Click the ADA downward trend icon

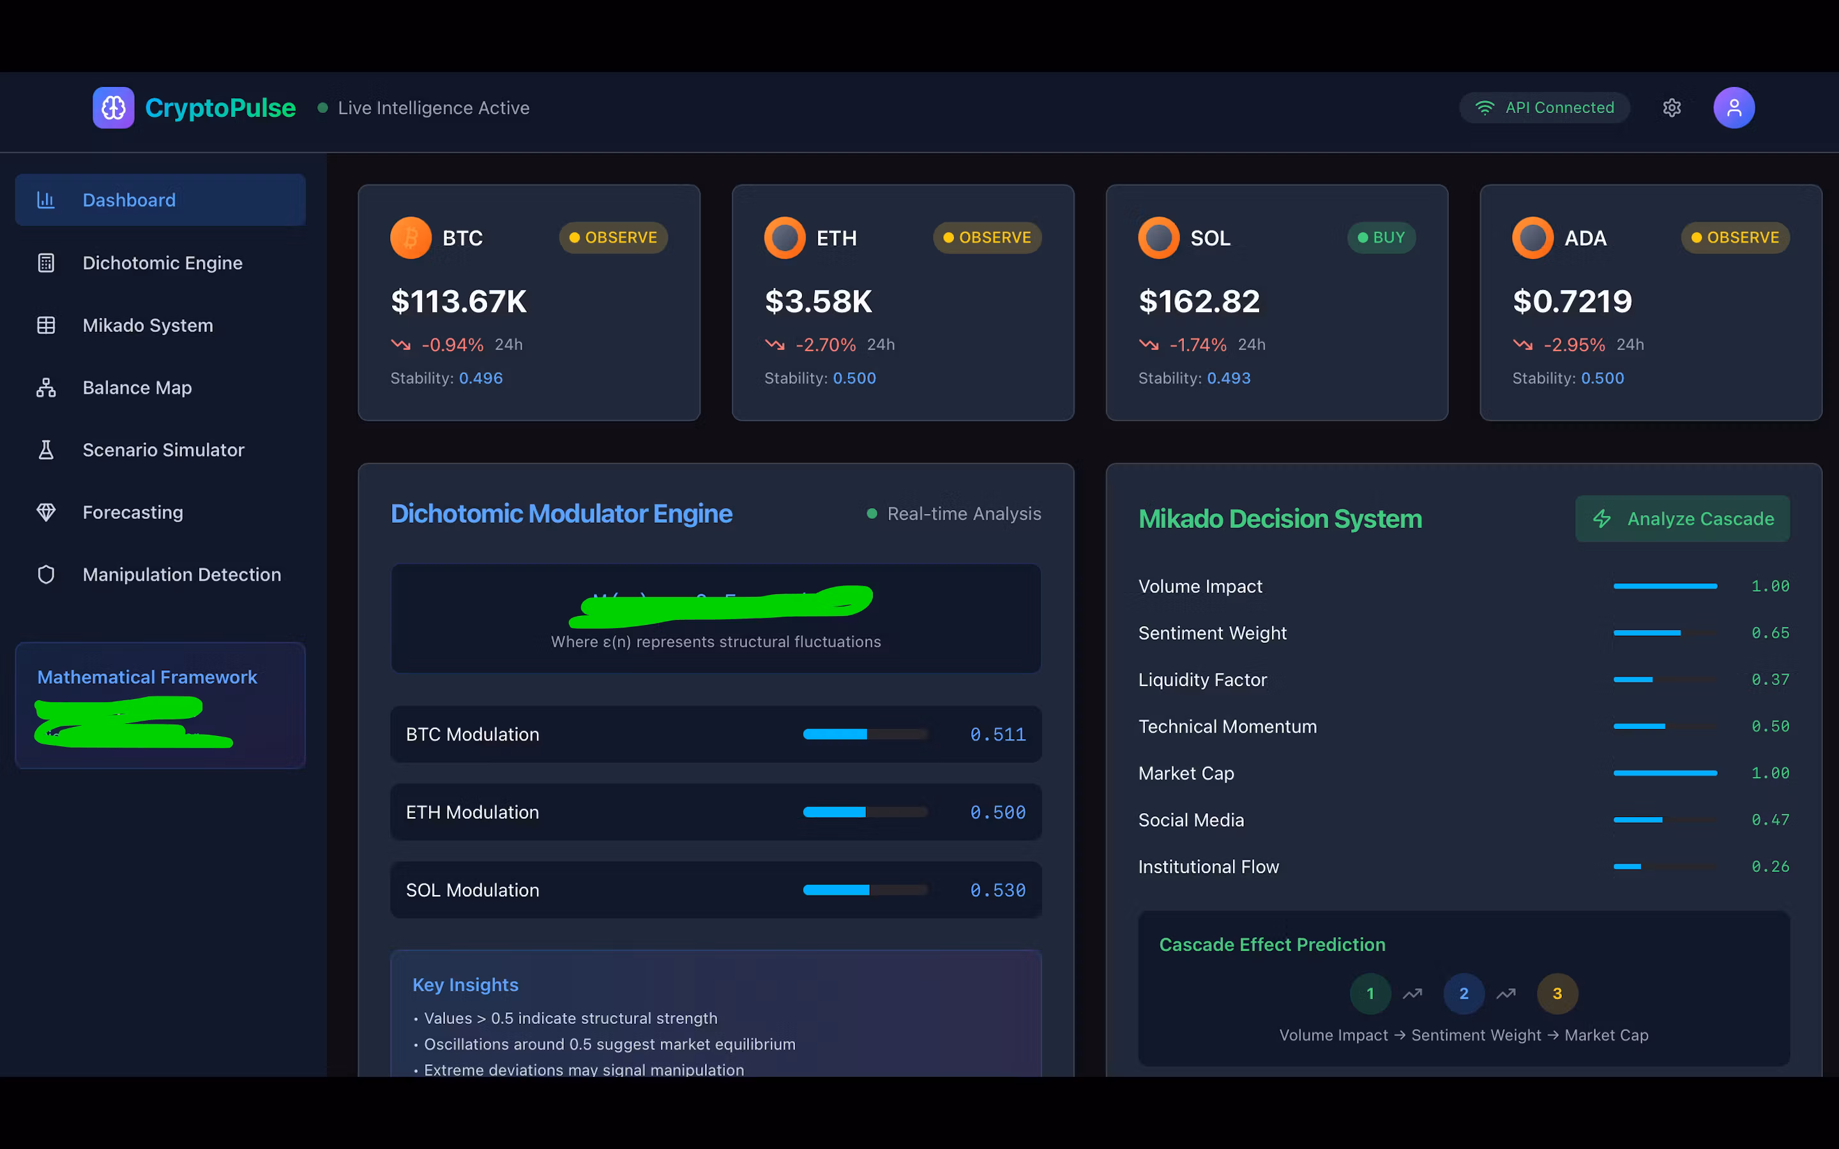click(1522, 345)
